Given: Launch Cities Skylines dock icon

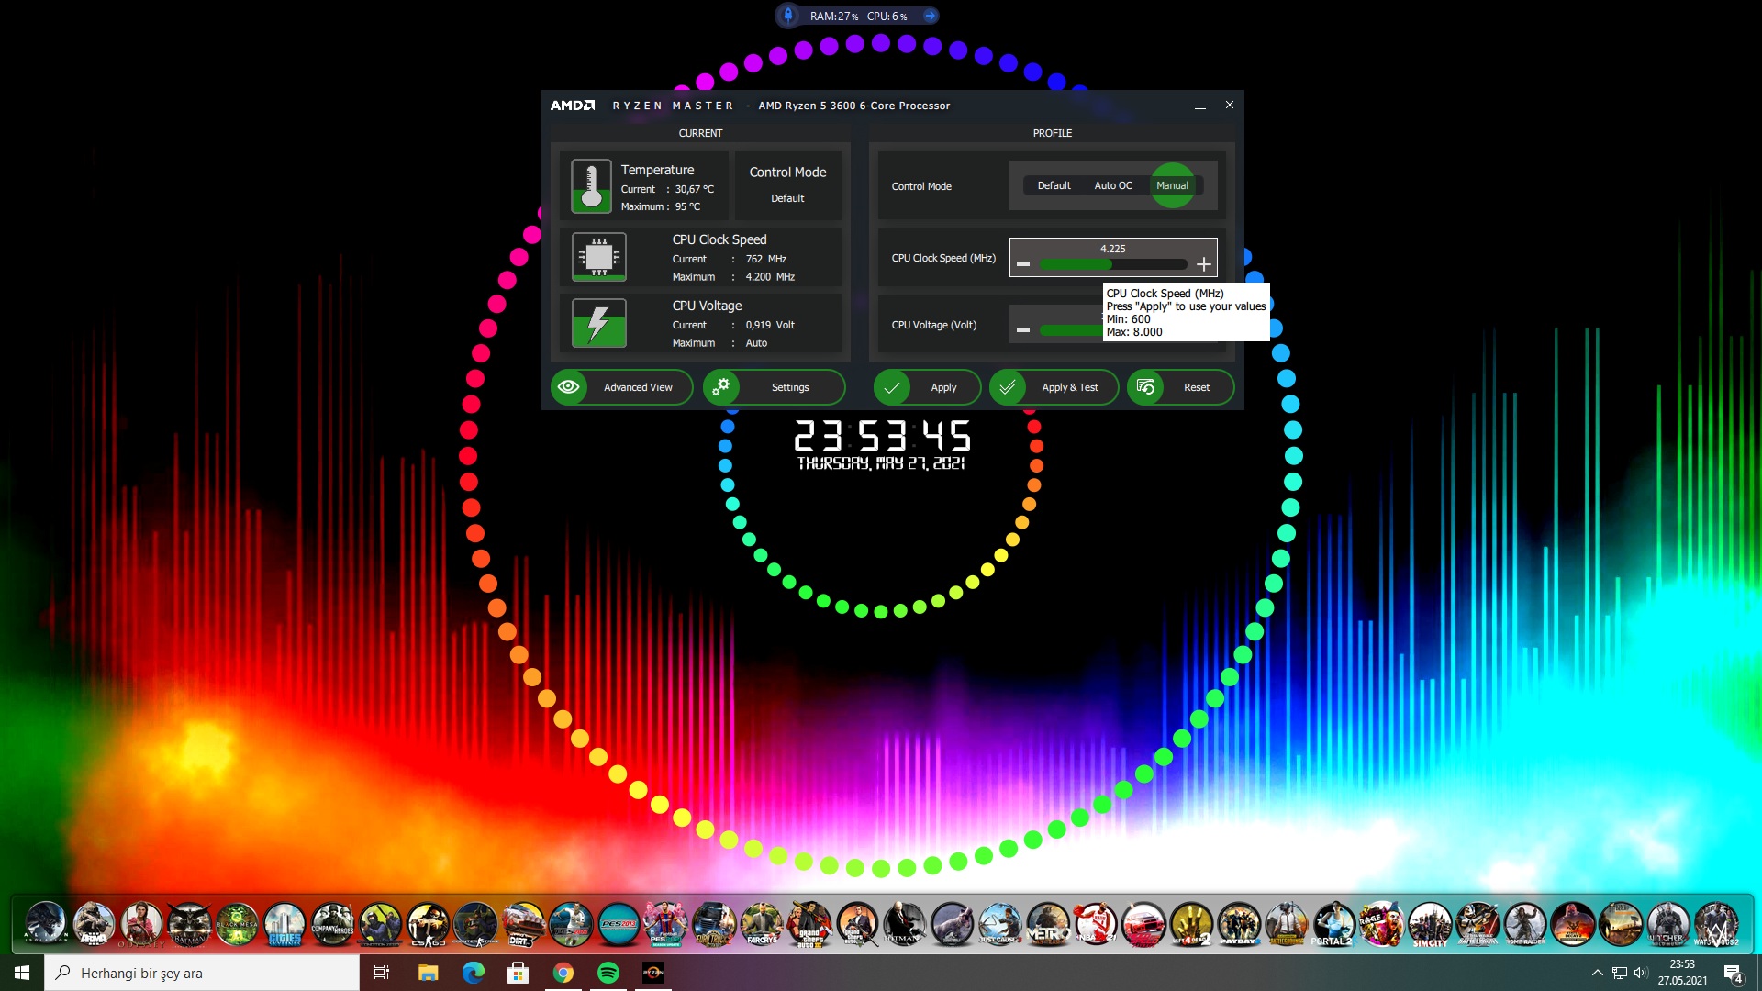Looking at the screenshot, I should (284, 923).
